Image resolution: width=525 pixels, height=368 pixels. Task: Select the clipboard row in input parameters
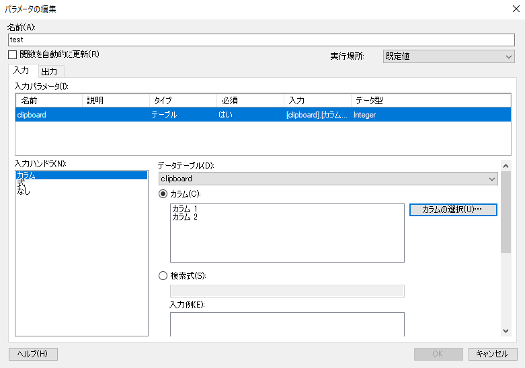coord(263,115)
